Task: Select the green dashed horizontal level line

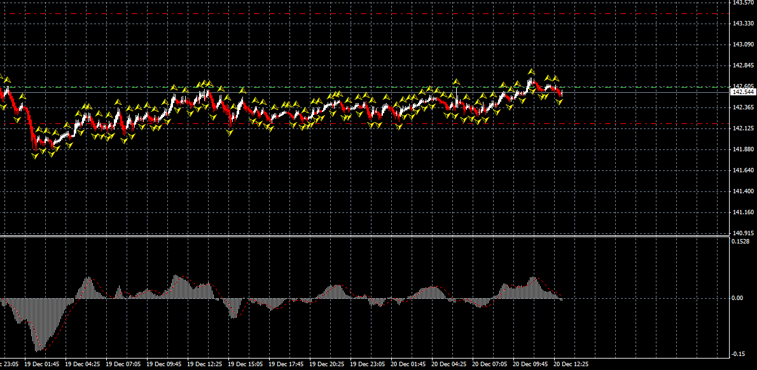Action: pos(365,87)
